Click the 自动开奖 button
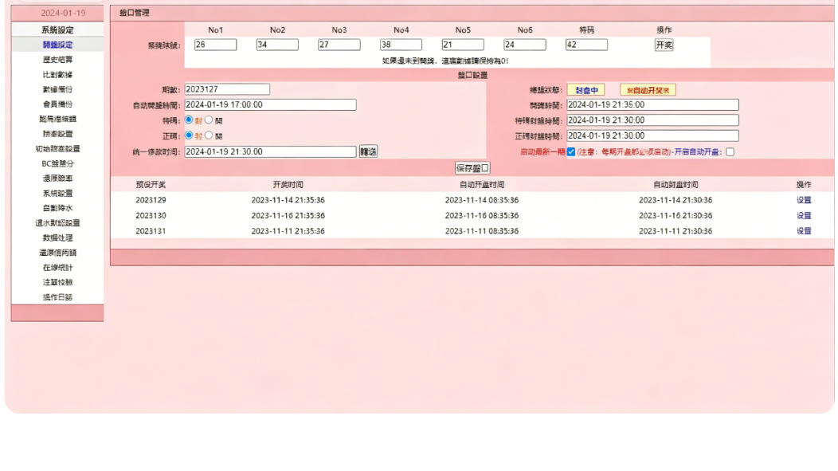 coord(648,90)
